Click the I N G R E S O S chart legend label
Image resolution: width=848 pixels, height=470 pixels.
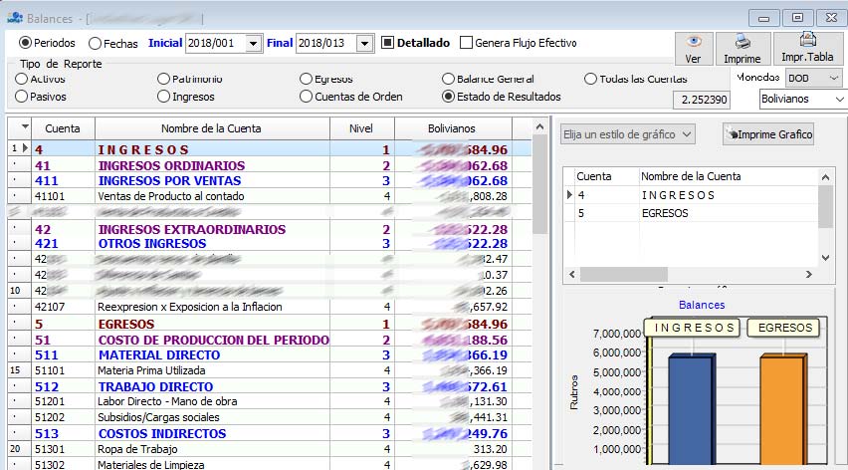click(x=693, y=328)
